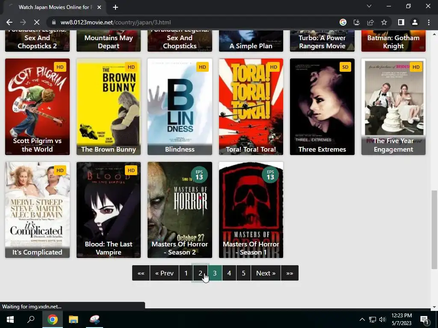Bookmark this page with the star icon
Image resolution: width=438 pixels, height=328 pixels.
point(384,22)
